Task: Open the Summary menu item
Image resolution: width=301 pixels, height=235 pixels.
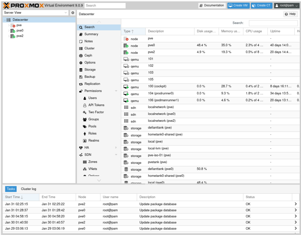Action: point(91,34)
